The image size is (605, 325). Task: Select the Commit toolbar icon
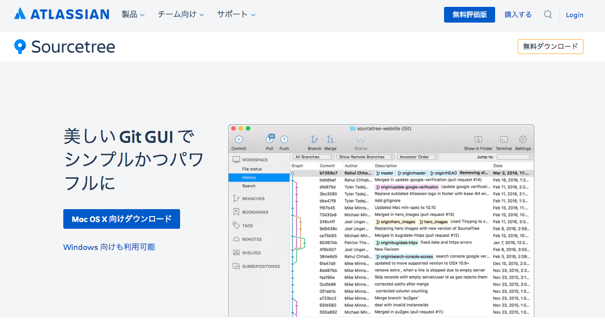point(238,139)
